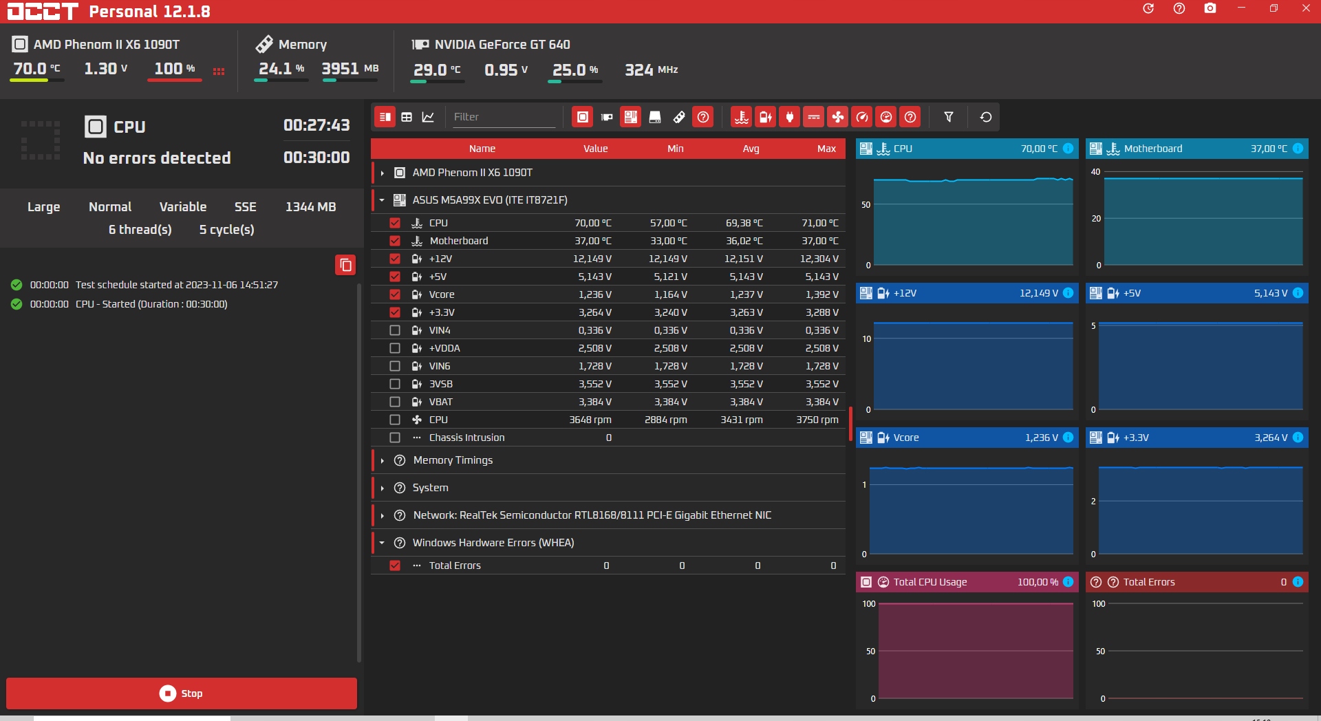Expand the AMD Phenom II X6 1090T group
Image resolution: width=1321 pixels, height=721 pixels.
pos(383,173)
